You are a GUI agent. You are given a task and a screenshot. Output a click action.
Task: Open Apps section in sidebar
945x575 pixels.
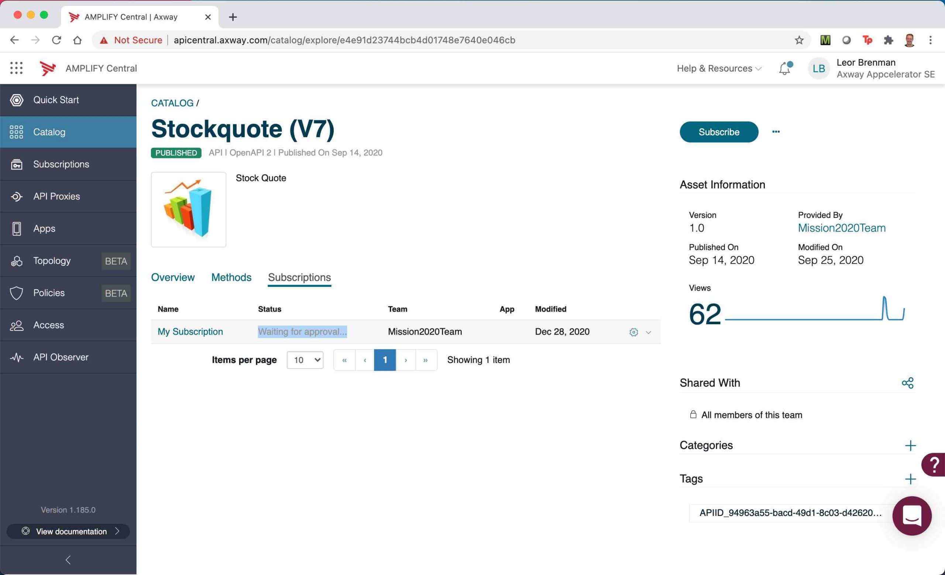coord(68,229)
